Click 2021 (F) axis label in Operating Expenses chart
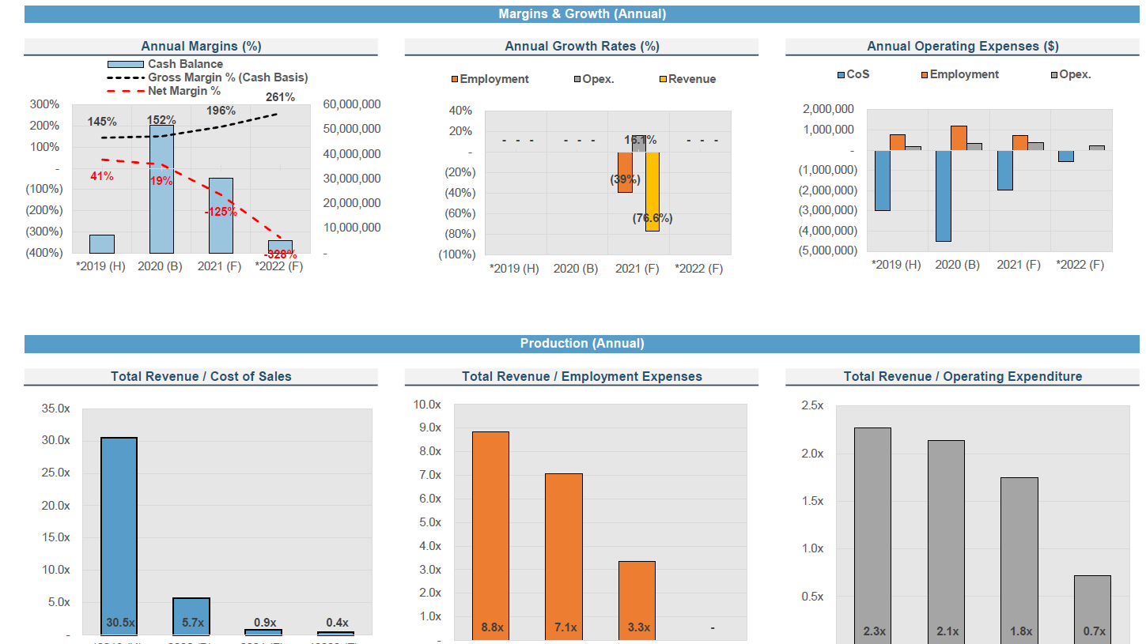This screenshot has width=1146, height=644. (x=1019, y=265)
